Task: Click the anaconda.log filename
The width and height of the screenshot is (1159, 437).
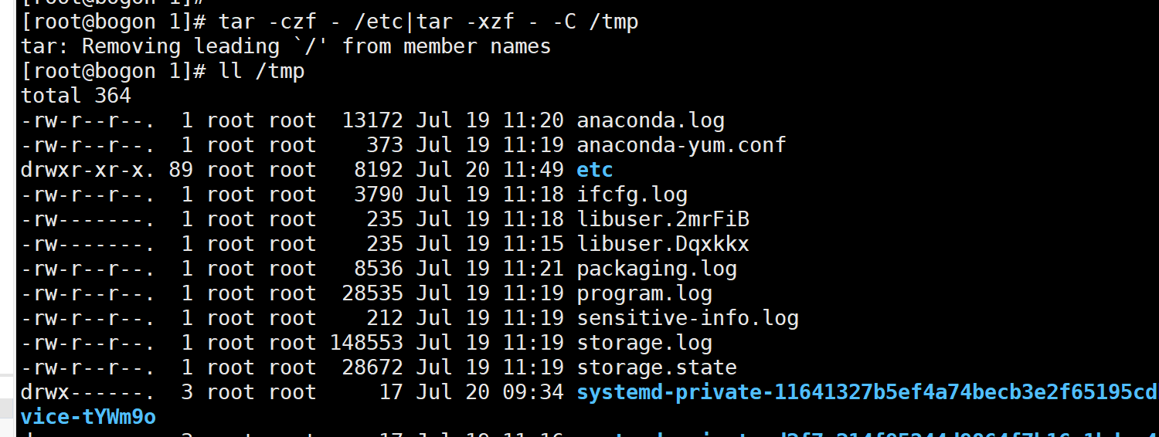Action: [651, 121]
